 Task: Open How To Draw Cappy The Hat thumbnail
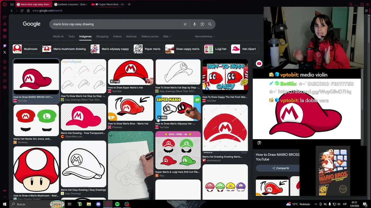click(225, 77)
